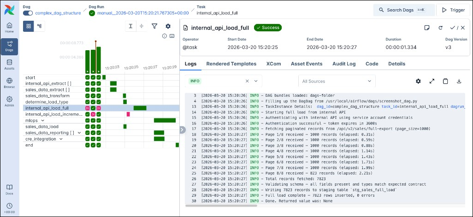Image resolution: width=473 pixels, height=217 pixels.
Task: Download logs with the download icon
Action: pyautogui.click(x=459, y=81)
